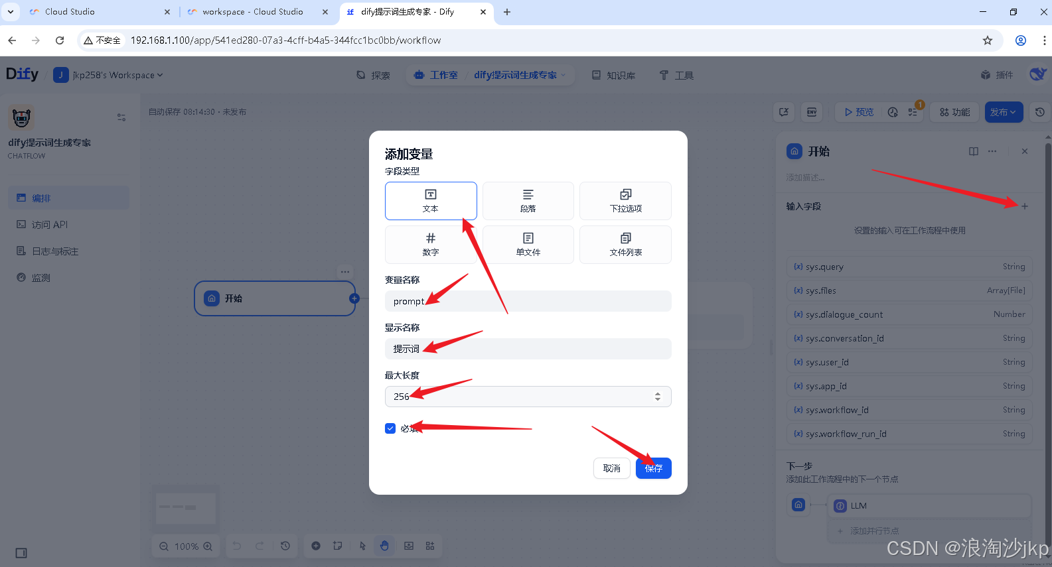Select the 段落 paragraph field type

[x=528, y=201]
